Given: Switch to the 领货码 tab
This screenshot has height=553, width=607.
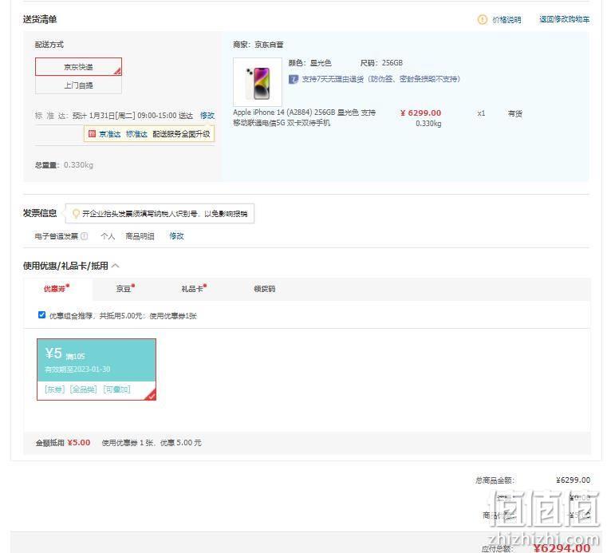Looking at the screenshot, I should coord(264,289).
